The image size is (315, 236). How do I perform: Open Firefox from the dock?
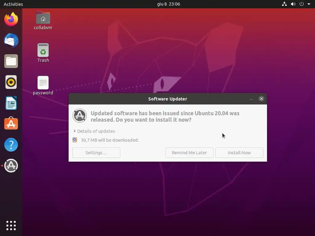11,19
